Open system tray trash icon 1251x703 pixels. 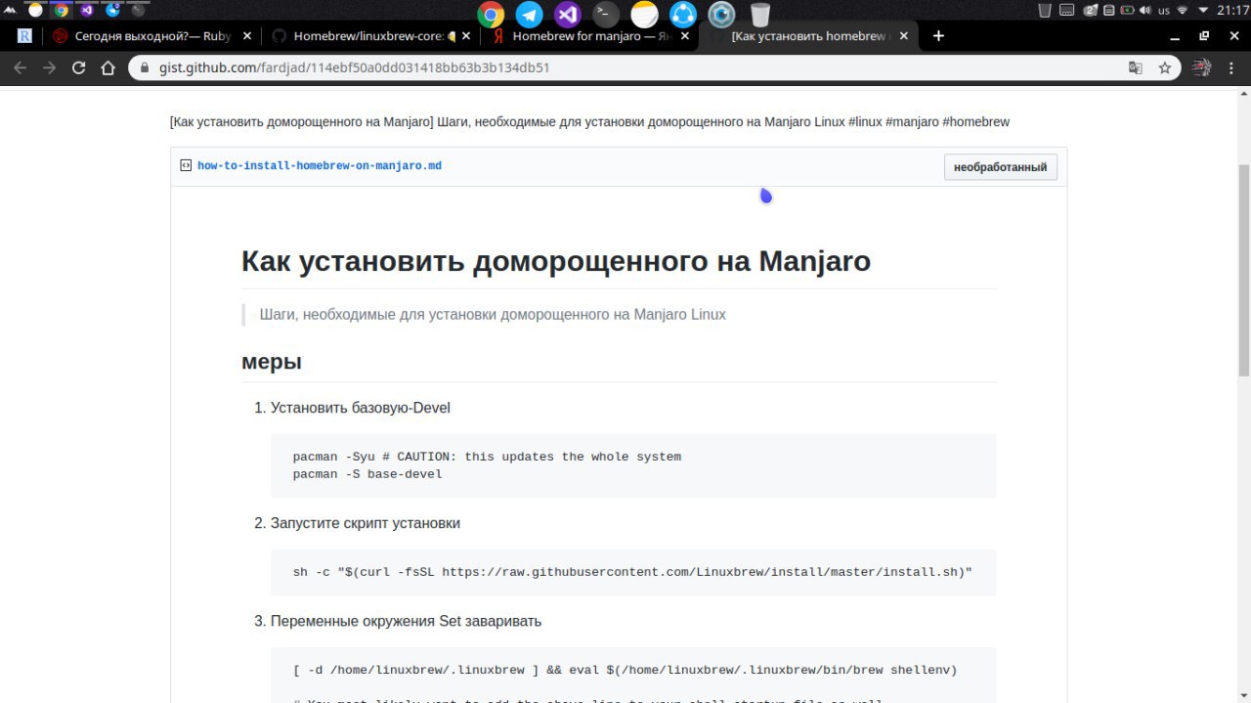tap(1045, 10)
